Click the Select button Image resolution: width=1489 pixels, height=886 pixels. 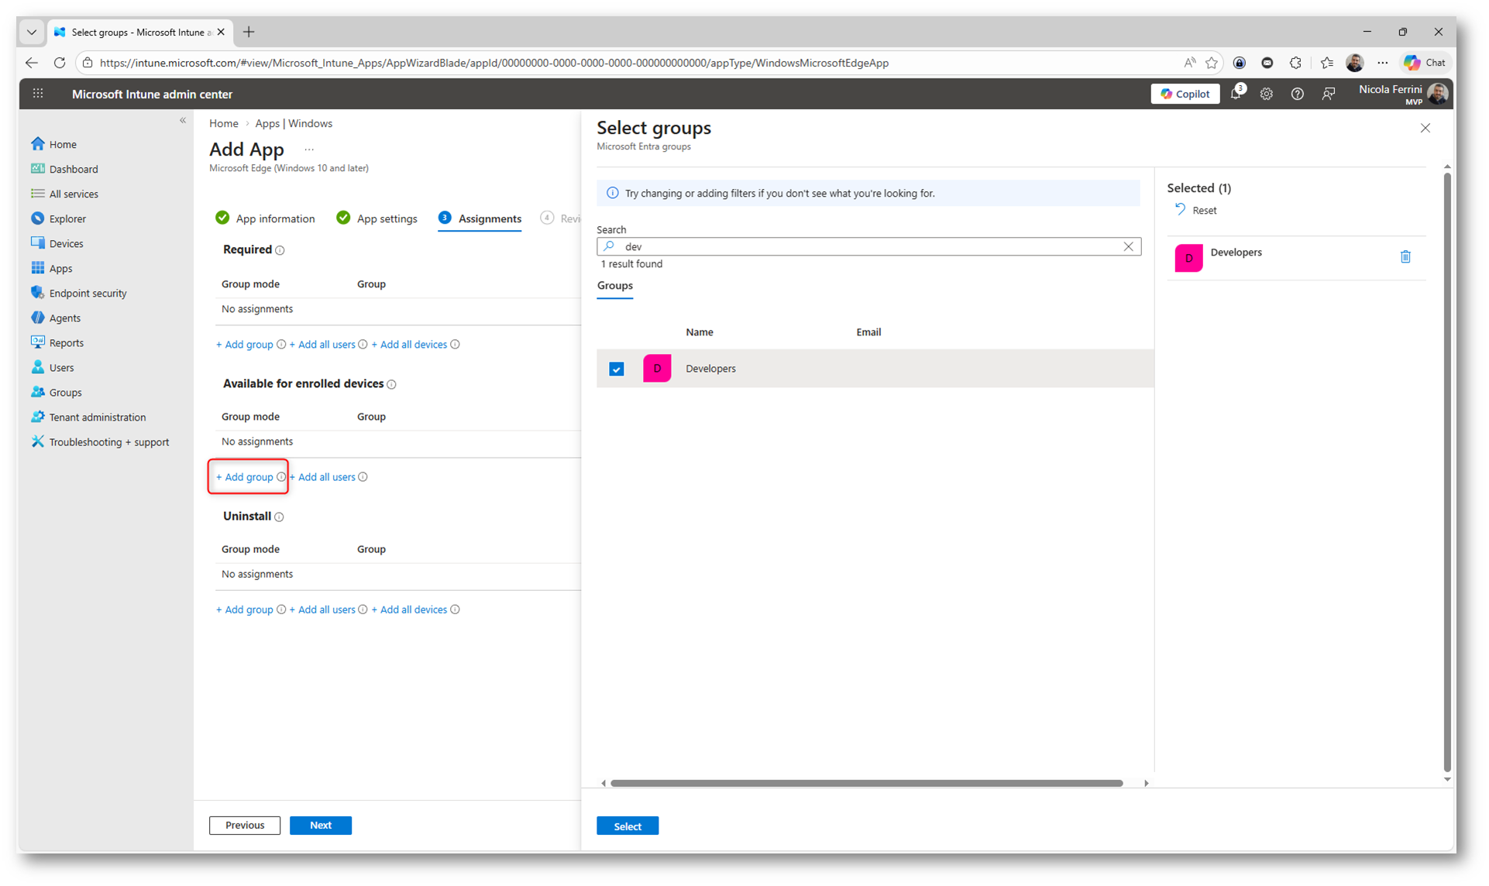pos(627,826)
